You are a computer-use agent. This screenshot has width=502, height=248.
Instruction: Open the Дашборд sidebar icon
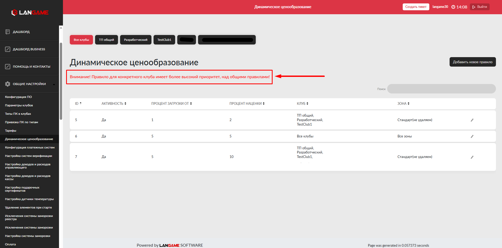[8, 32]
